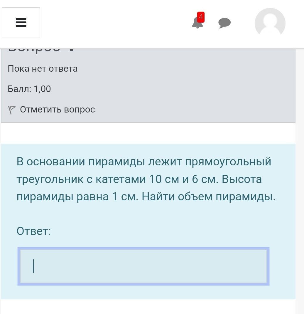The width and height of the screenshot is (304, 314).
Task: Click the partially hidden Вопрос heading
Action: (x=41, y=50)
